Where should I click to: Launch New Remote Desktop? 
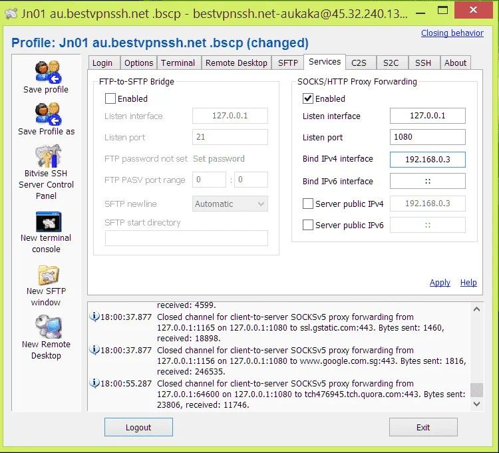[x=48, y=327]
